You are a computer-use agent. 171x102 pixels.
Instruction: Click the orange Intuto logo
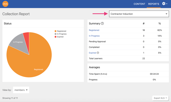(5, 4)
